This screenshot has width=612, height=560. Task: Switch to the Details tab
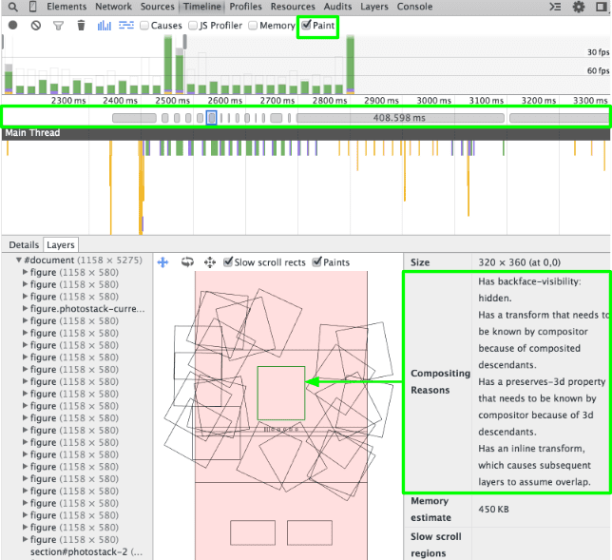click(x=24, y=244)
